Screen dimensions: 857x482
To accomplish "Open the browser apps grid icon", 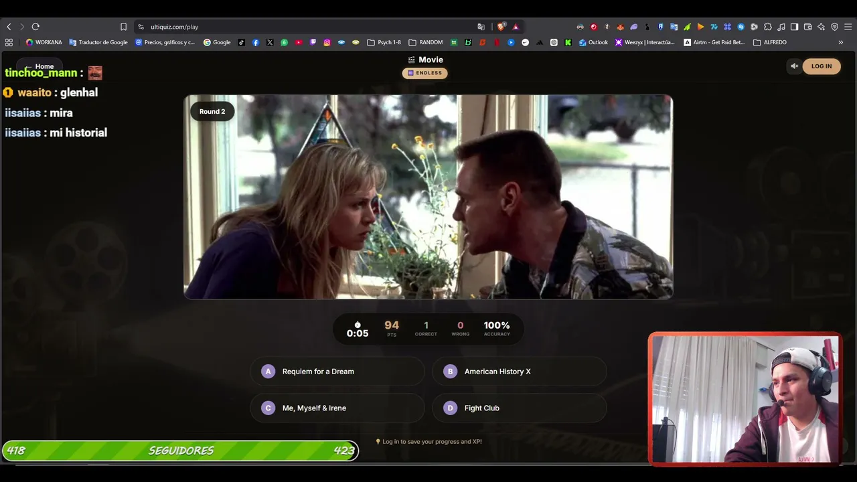I will [9, 42].
